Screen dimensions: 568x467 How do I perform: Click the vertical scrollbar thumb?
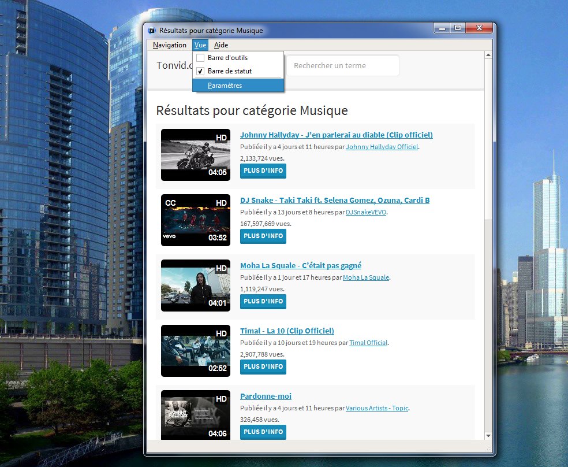coord(488,140)
